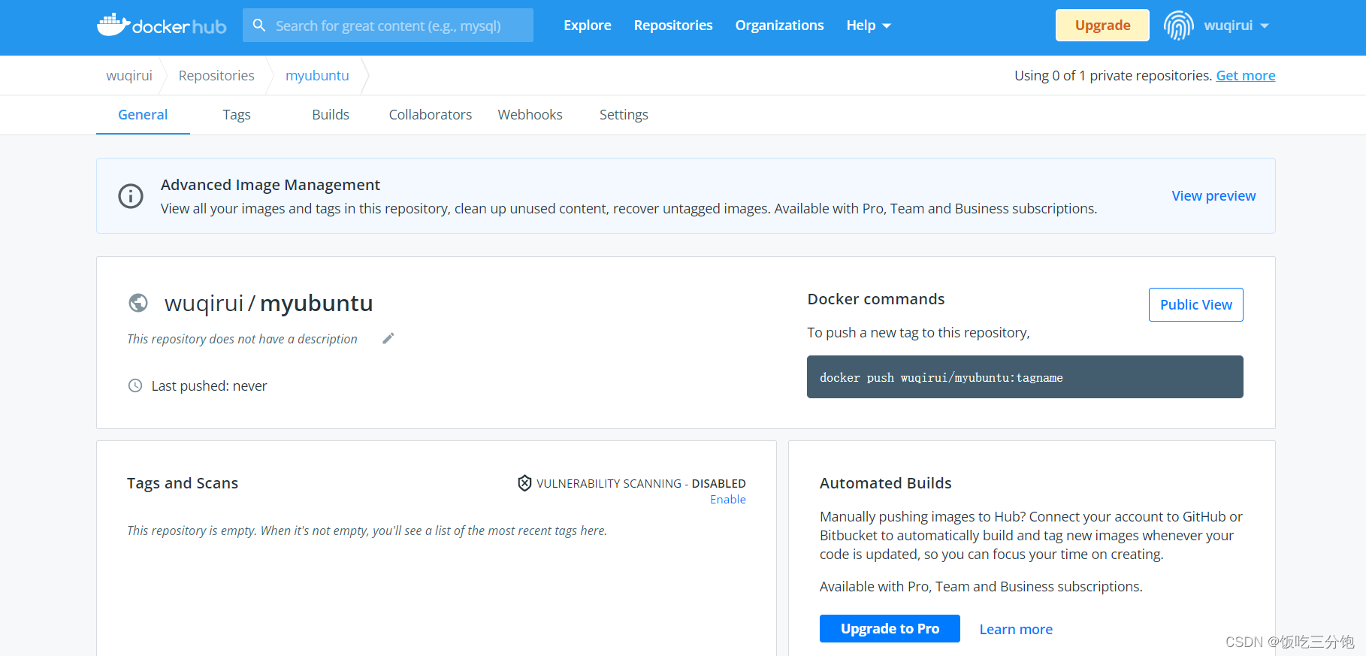1366x656 pixels.
Task: Click myubuntu in the breadcrumb
Action: (317, 75)
